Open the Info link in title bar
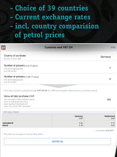Image resolution: width=117 pixels, height=157 pixels. point(113,47)
